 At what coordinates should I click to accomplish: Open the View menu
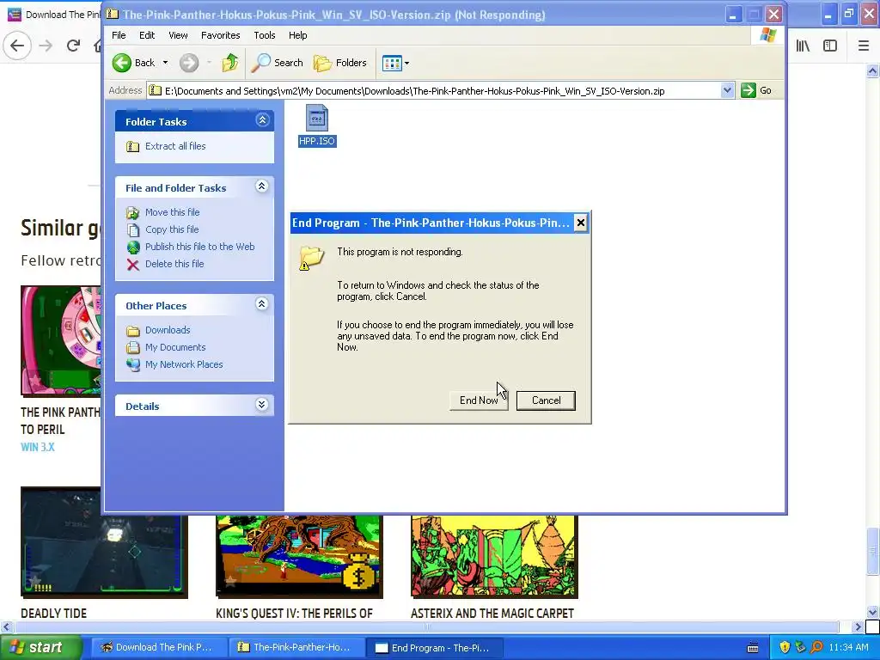click(178, 35)
